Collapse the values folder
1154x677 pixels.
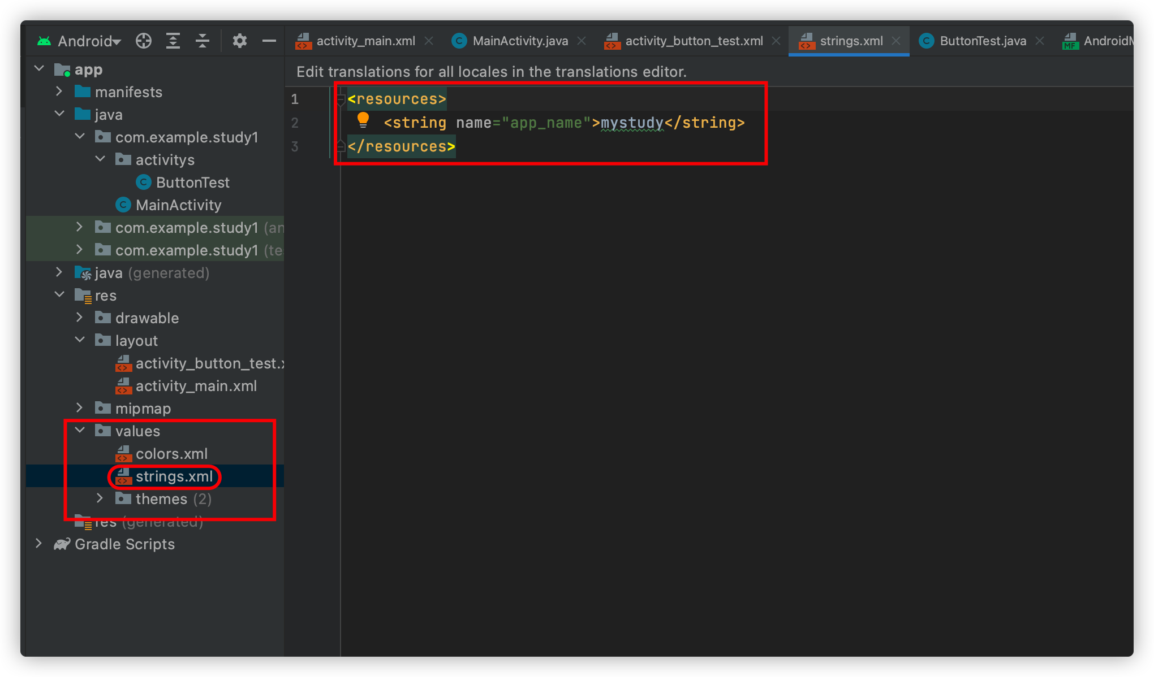80,431
